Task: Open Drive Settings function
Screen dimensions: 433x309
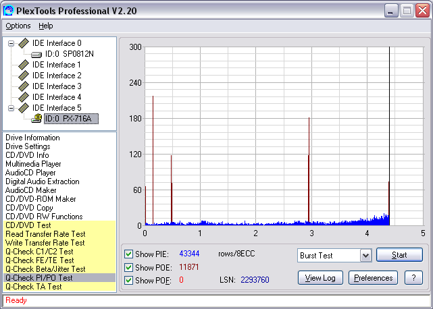Action: [x=28, y=146]
